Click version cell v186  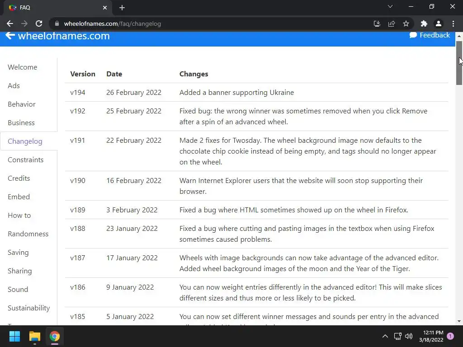pos(78,287)
